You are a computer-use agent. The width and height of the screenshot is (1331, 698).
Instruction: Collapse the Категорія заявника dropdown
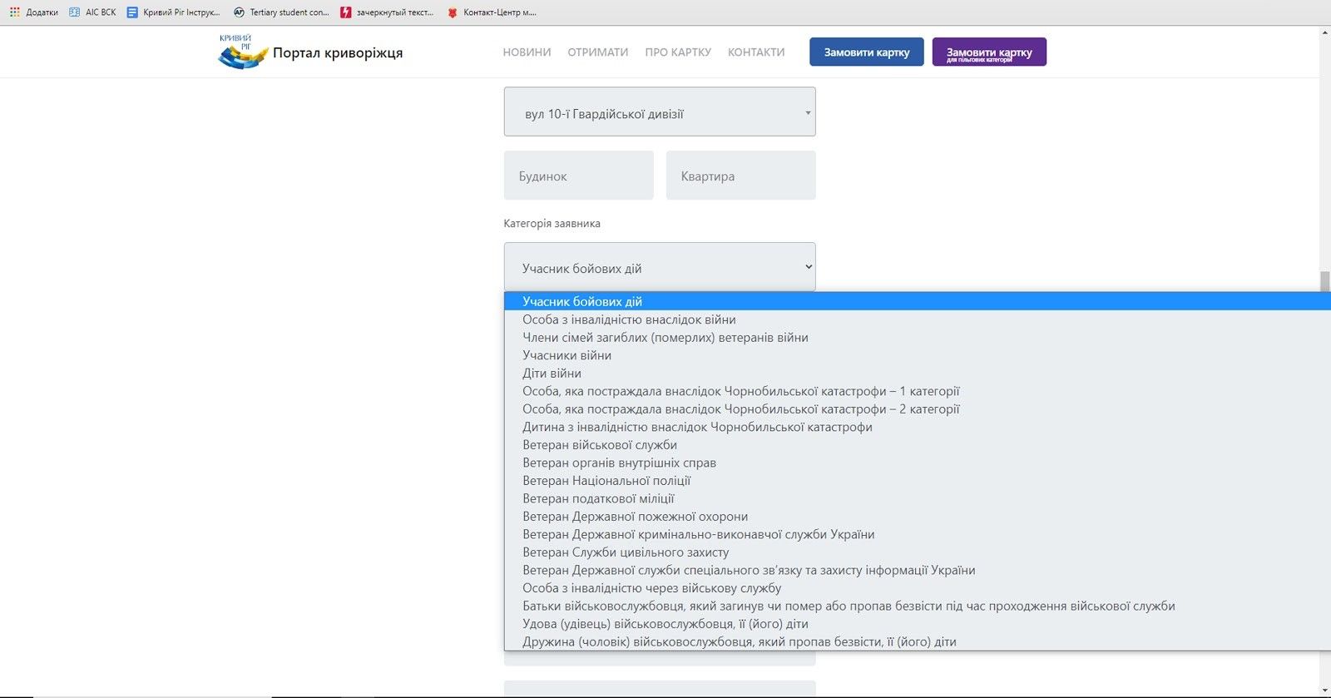pyautogui.click(x=660, y=267)
